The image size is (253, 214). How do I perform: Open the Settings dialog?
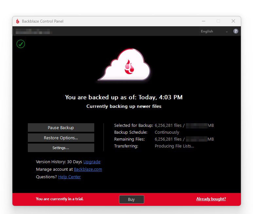61,148
